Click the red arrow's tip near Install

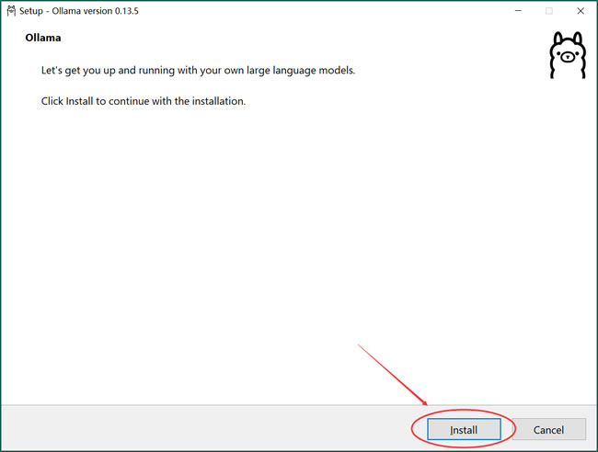click(x=427, y=405)
